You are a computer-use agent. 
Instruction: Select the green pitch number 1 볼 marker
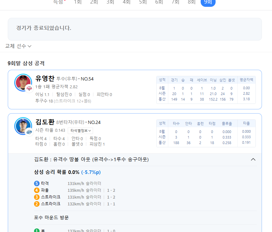(37, 231)
